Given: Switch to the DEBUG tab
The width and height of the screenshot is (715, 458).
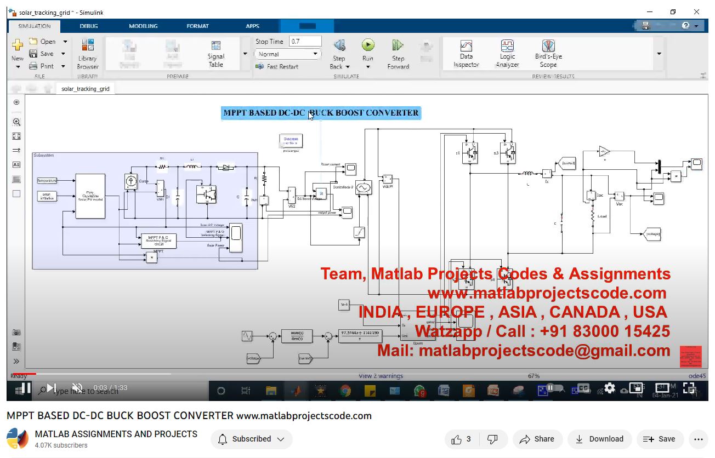Looking at the screenshot, I should [x=89, y=26].
